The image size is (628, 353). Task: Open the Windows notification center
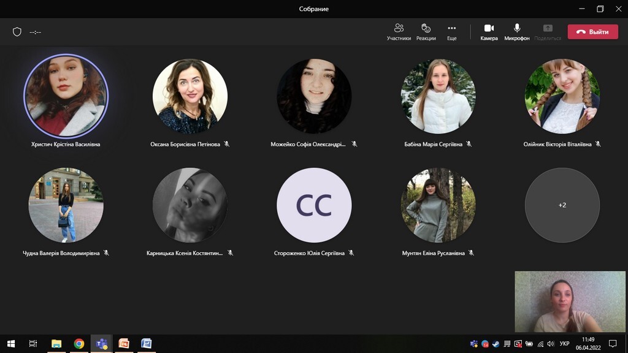612,344
